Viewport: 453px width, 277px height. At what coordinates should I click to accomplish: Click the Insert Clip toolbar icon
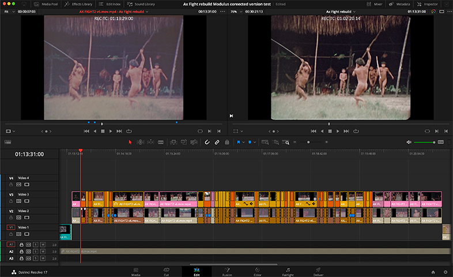[x=173, y=142]
